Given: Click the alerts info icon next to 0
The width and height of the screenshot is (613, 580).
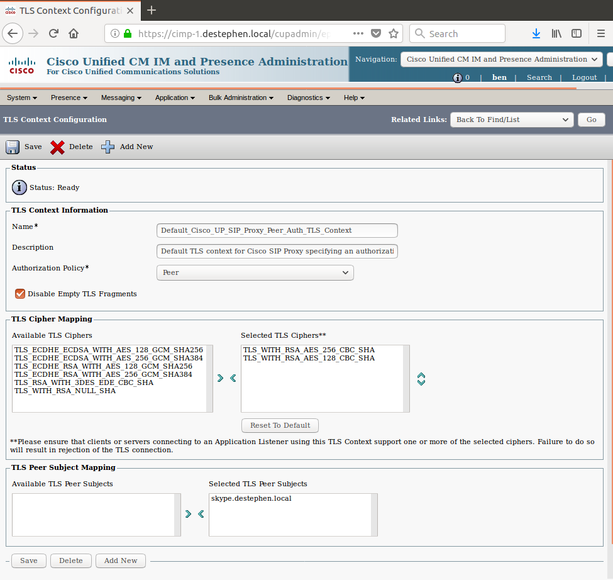Looking at the screenshot, I should [x=458, y=78].
